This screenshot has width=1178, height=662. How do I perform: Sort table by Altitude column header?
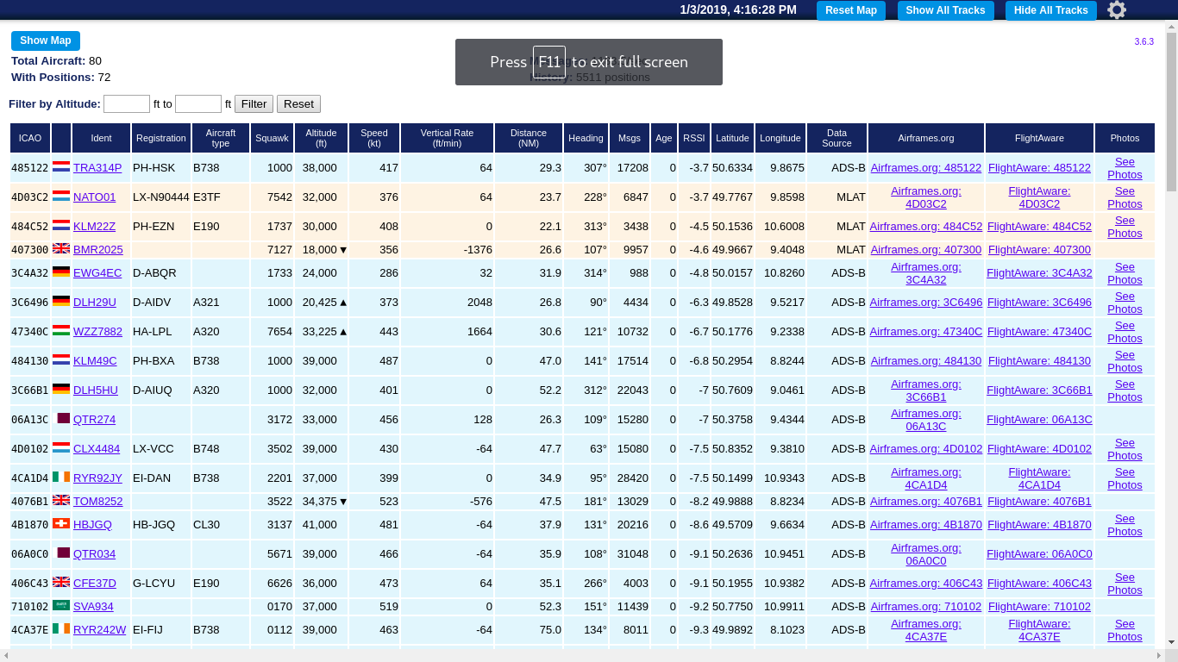coord(321,138)
